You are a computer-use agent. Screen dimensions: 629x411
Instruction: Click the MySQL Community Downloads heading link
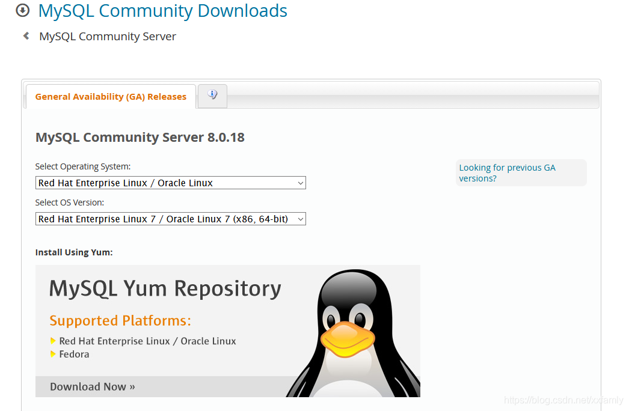(x=162, y=11)
